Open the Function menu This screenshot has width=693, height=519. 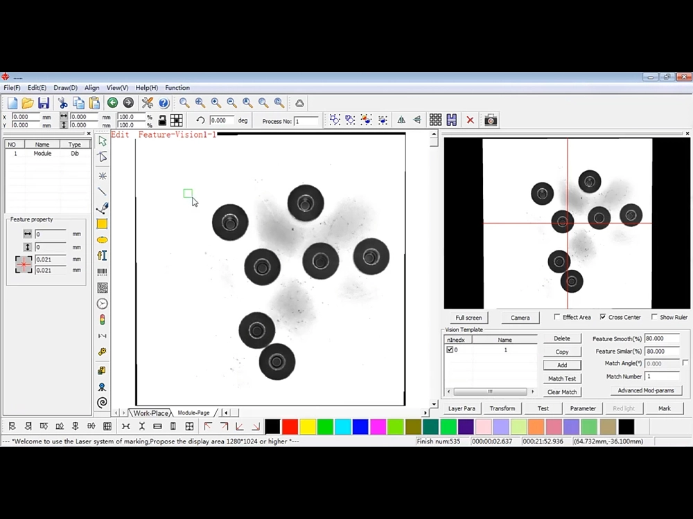click(x=177, y=88)
